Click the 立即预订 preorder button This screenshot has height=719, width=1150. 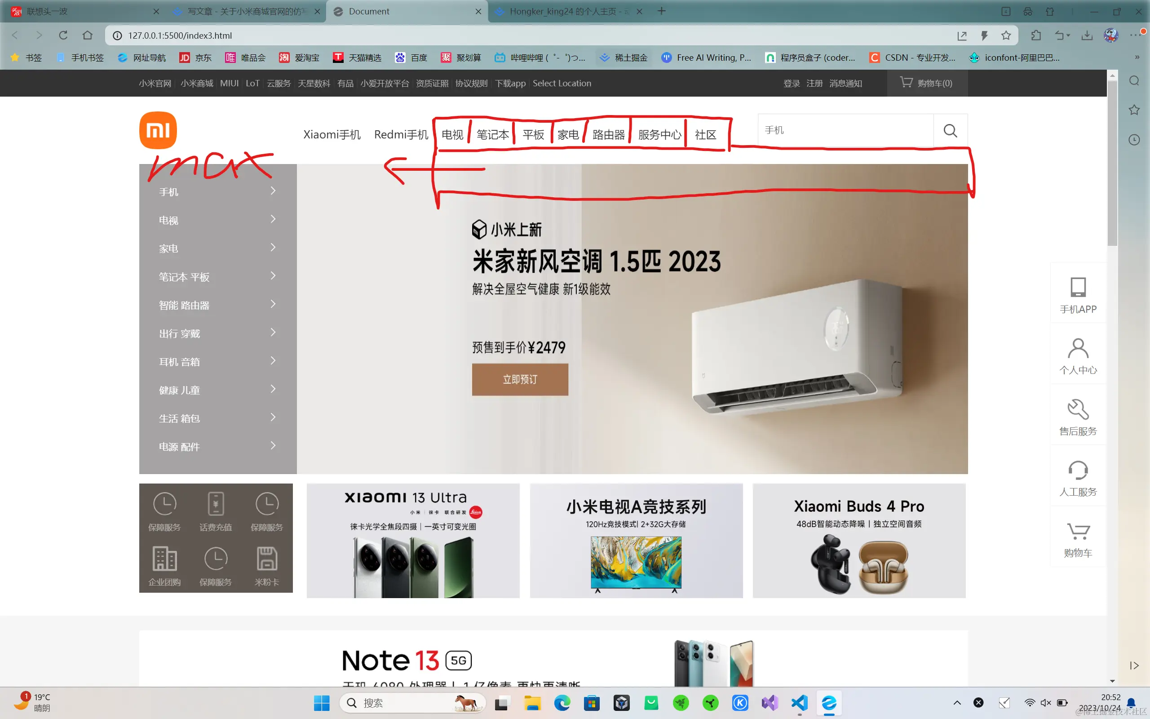point(520,379)
